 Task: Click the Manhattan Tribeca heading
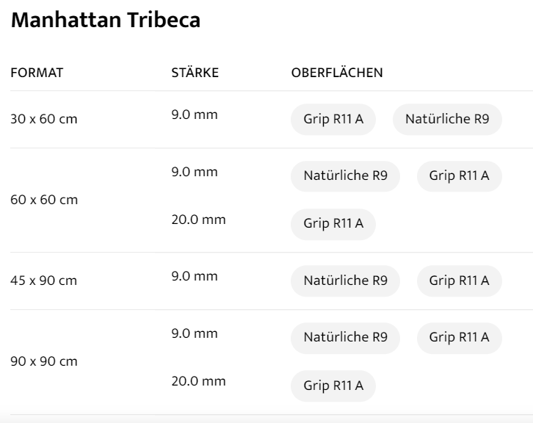coord(107,21)
